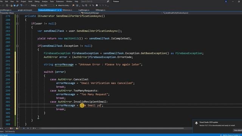
Task: Switch to the References.cs tab
Action: pyautogui.click(x=67, y=10)
